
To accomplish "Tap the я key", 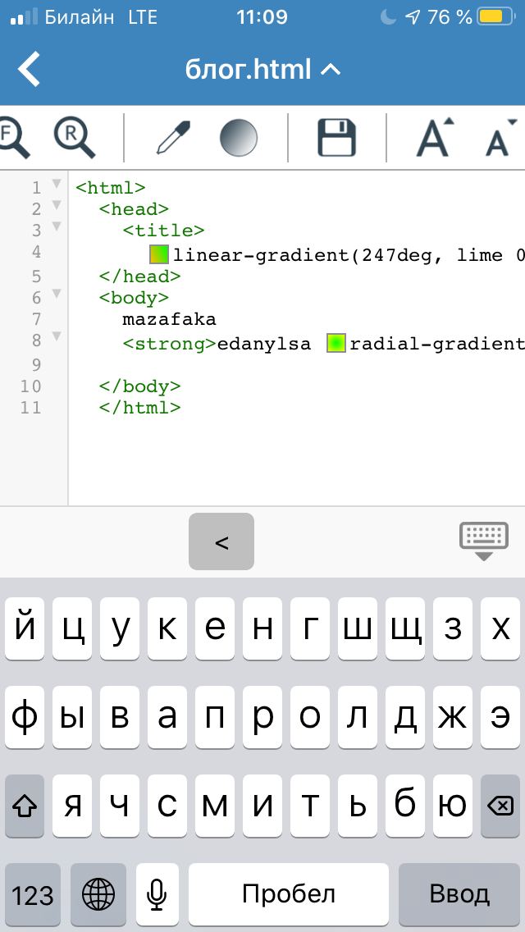I will pos(72,806).
